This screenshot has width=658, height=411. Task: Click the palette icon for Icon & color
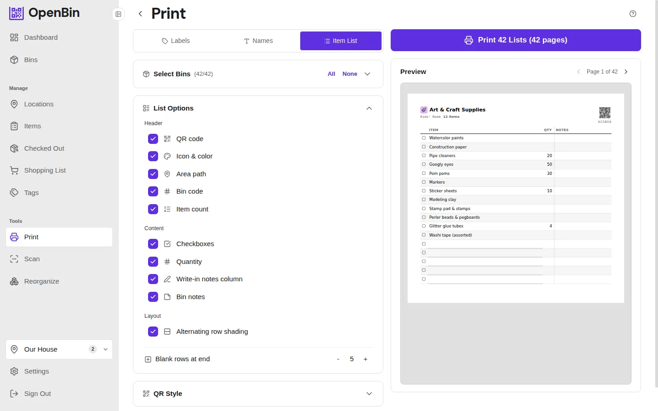[x=167, y=156]
